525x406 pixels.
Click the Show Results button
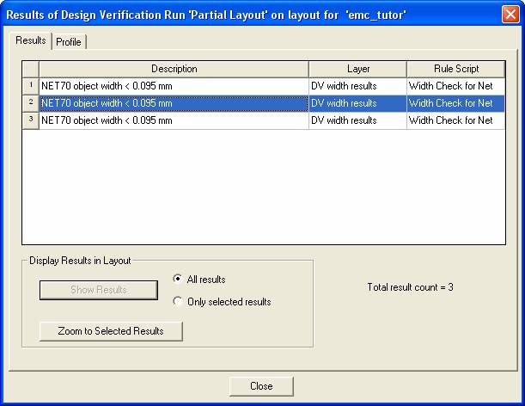(x=99, y=290)
